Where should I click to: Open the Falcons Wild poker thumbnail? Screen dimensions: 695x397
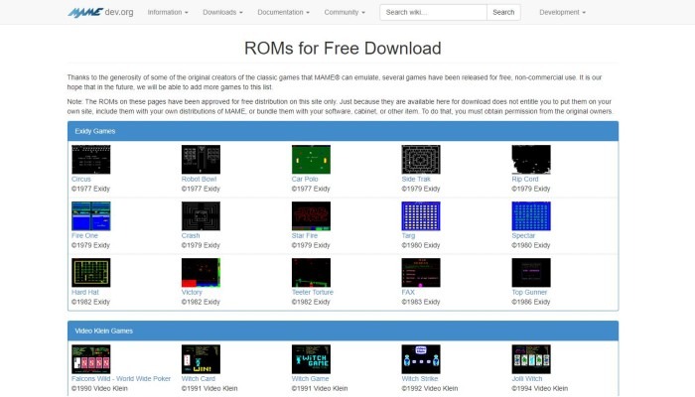[91, 359]
